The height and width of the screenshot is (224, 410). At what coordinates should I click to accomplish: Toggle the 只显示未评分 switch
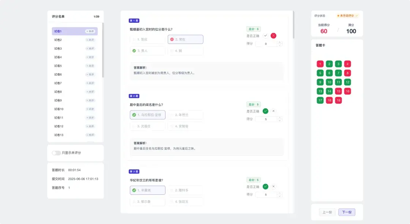(56, 153)
